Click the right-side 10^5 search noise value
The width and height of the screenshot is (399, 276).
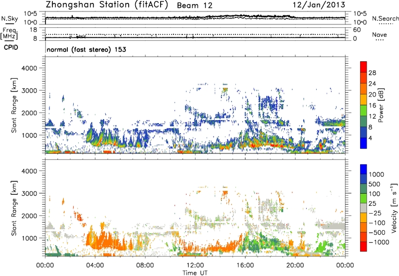[x=360, y=13]
